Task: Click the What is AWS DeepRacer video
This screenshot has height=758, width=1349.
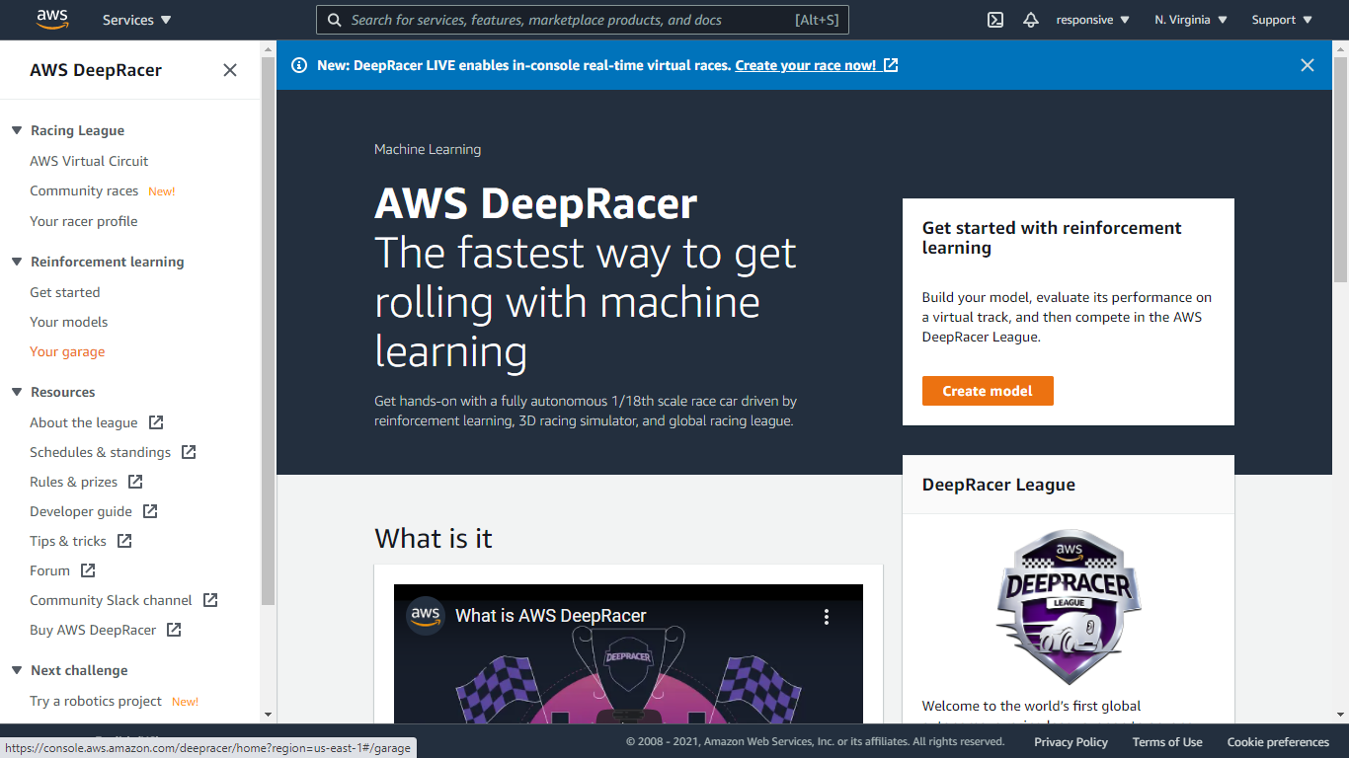Action: point(628,653)
